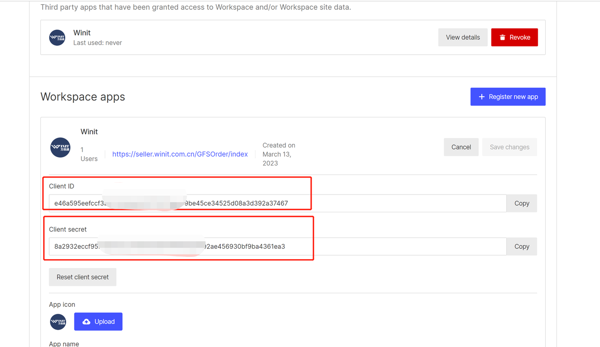Click the small Winit app icon thumbnail
600x347 pixels.
[58, 322]
